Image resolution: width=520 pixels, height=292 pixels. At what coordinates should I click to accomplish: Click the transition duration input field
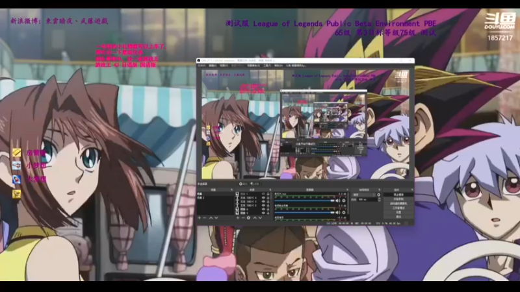coord(367,200)
